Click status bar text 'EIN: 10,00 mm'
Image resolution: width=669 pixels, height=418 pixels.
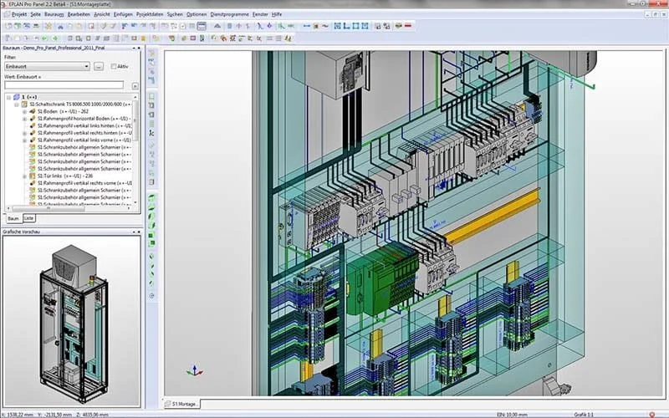pos(512,414)
